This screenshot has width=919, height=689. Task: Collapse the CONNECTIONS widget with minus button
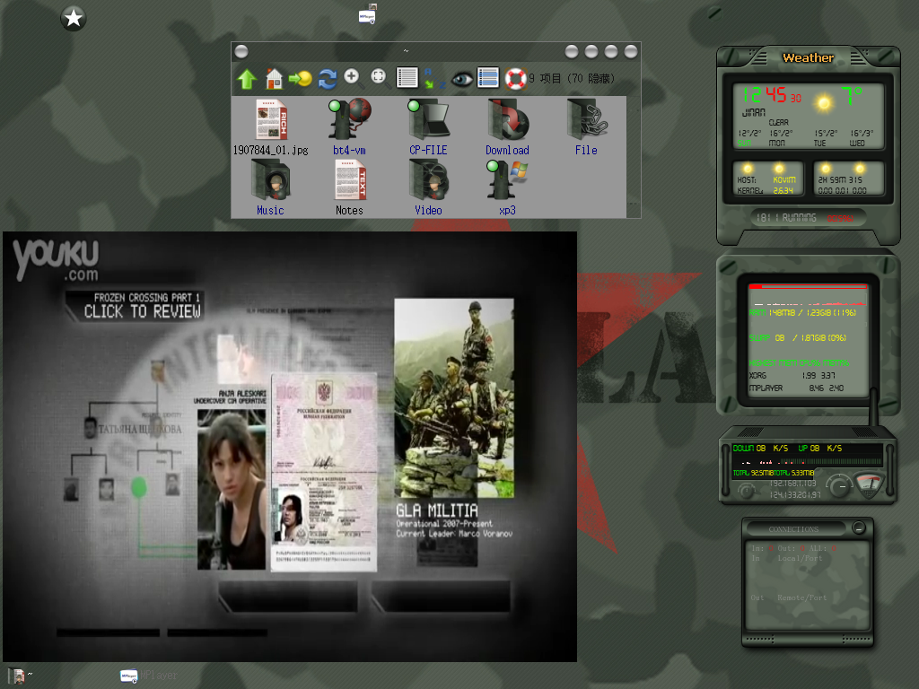(859, 528)
